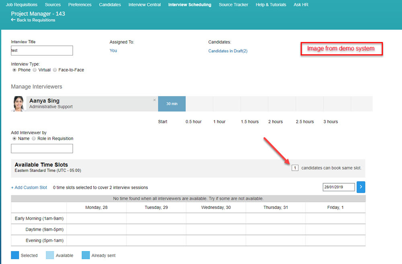Open Source Tracker

point(233,4)
